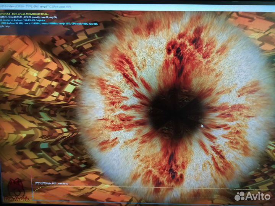Click the dark center of the furry donut render
The height and width of the screenshot is (206, 275).
175,112
